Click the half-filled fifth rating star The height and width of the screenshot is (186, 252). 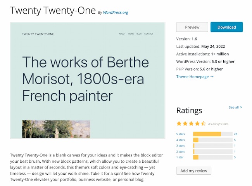[x=204, y=124]
